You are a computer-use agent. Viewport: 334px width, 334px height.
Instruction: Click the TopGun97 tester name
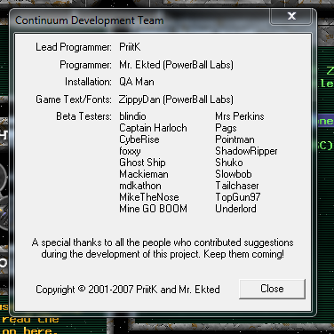(238, 197)
